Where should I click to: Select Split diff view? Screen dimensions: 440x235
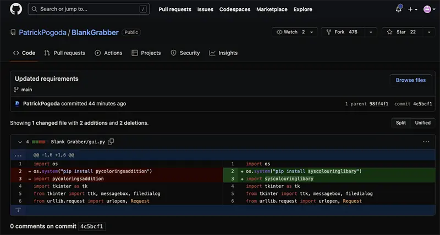[401, 122]
